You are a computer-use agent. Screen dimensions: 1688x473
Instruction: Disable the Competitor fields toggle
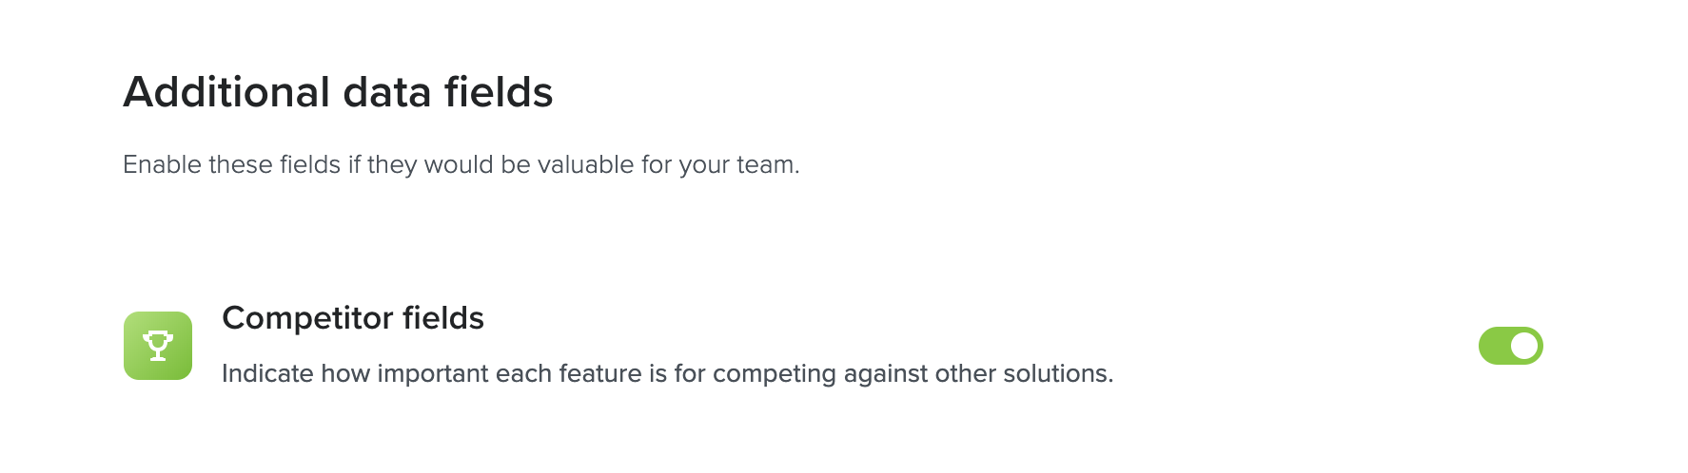pos(1510,346)
